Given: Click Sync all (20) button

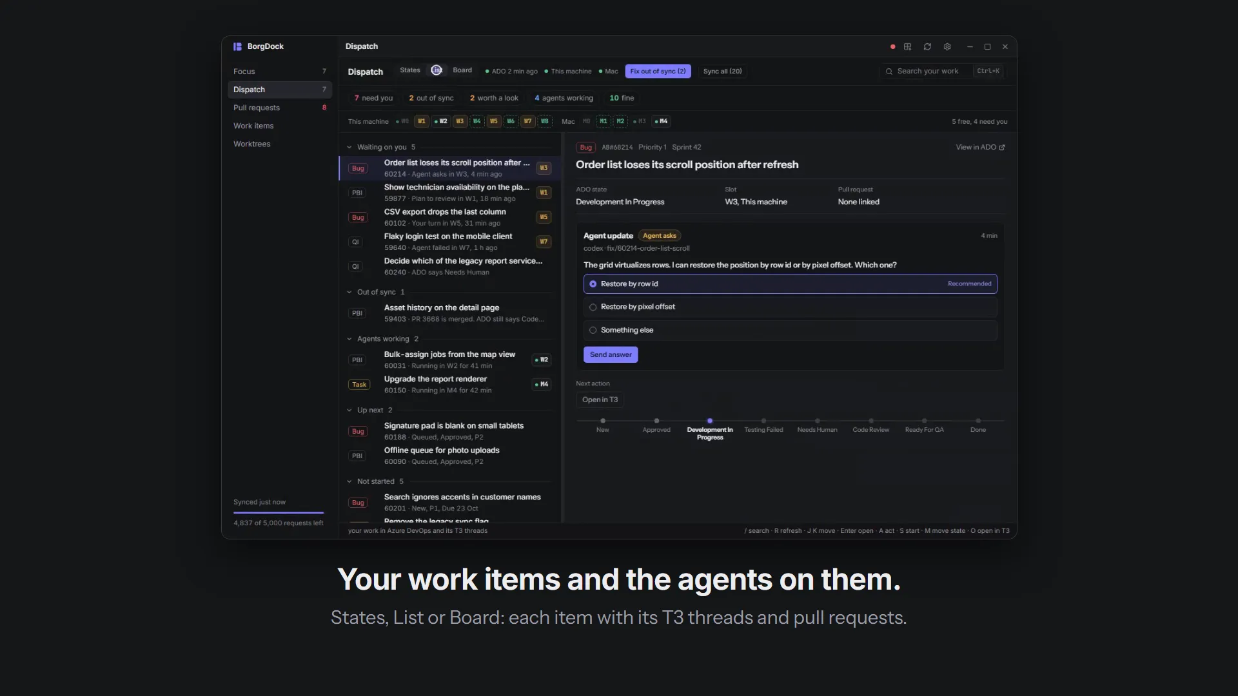Looking at the screenshot, I should click(x=722, y=72).
